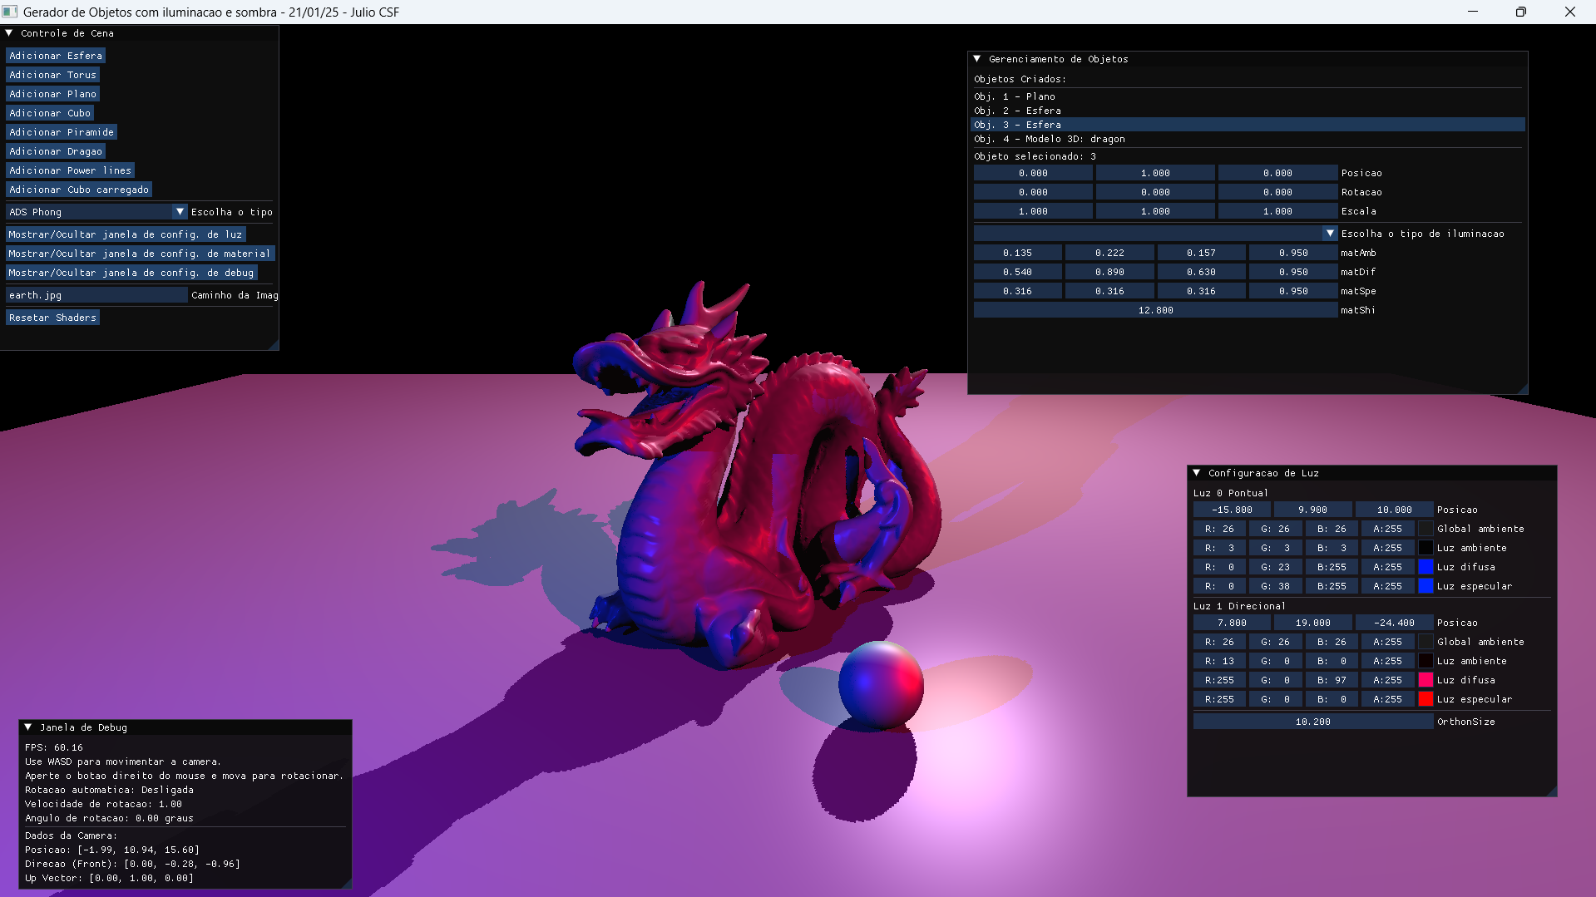
Task: Toggle the material config window visibility
Action: tap(138, 253)
